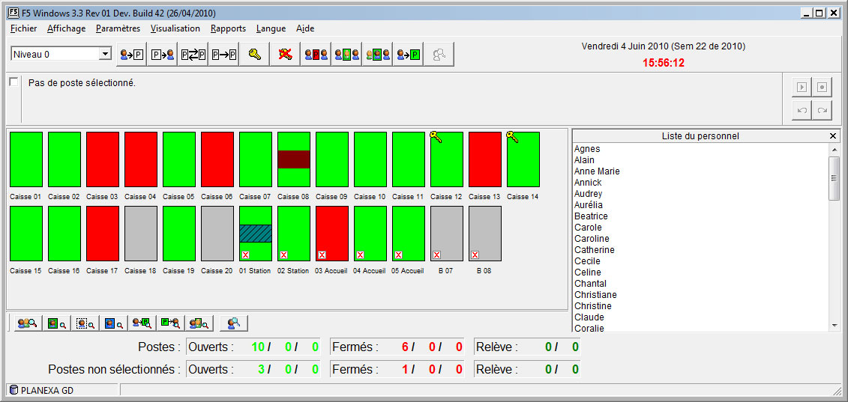Open the Niveau 0 dropdown
Image resolution: width=848 pixels, height=402 pixels.
106,54
